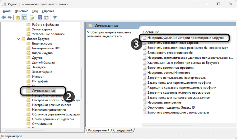237x139 pixels.
Task: Select Запретить сохранять историю просмотров policy
Action: point(179,92)
